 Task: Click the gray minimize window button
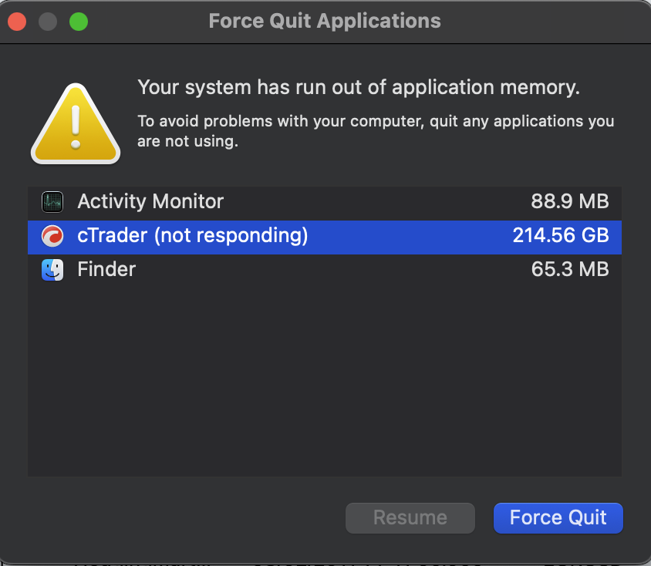coord(48,22)
